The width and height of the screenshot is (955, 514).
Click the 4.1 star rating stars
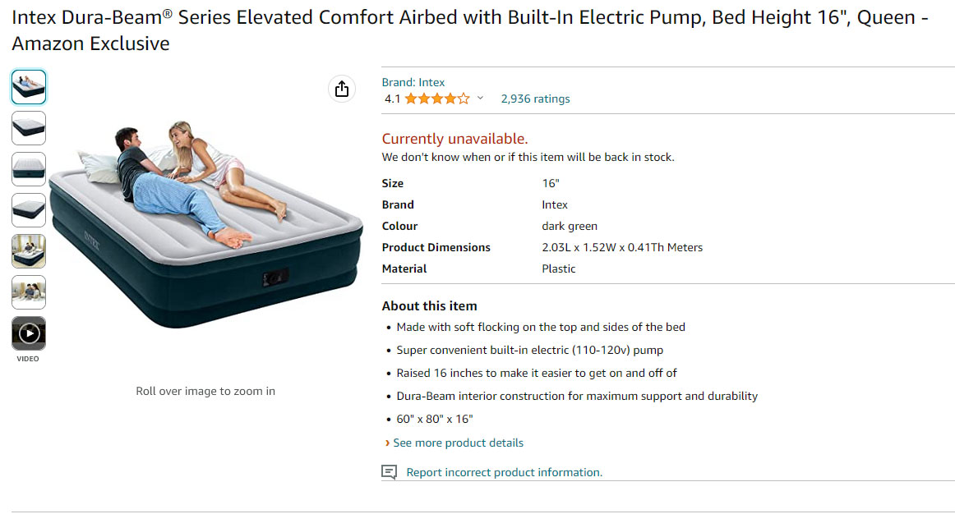(x=437, y=99)
